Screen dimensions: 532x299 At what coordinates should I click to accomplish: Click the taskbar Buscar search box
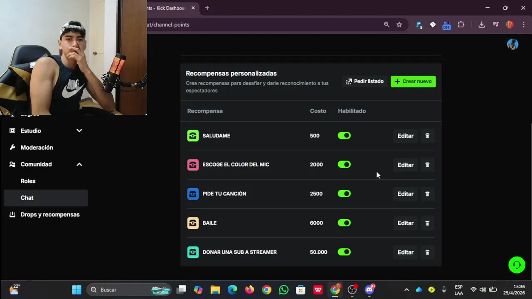[x=129, y=289]
